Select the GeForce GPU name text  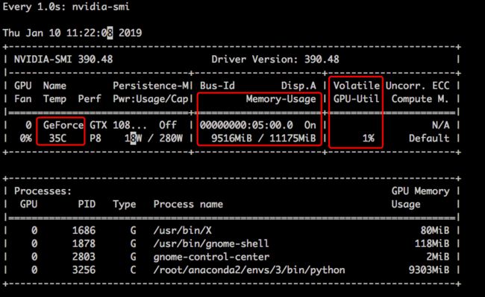point(63,125)
